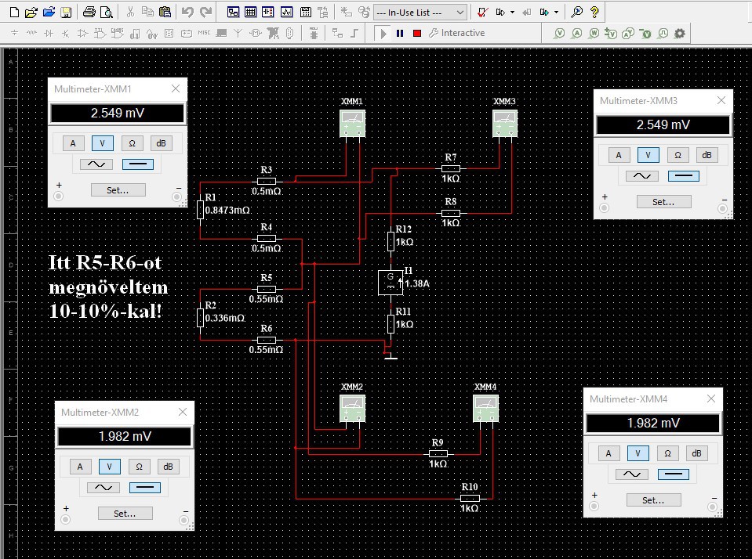This screenshot has width=752, height=559.
Task: Click the Transfer to Ultiboard icon
Action: coord(500,13)
